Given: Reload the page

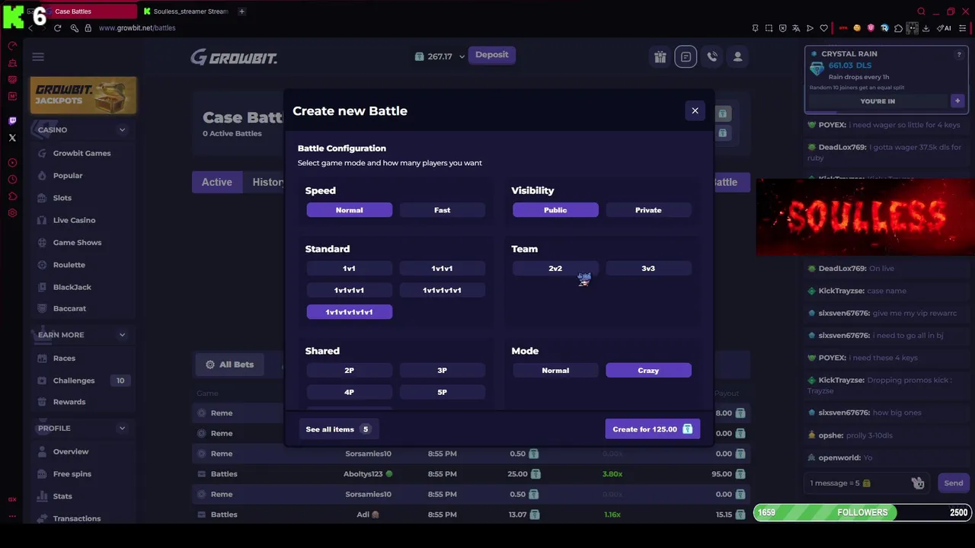Looking at the screenshot, I should pos(57,28).
